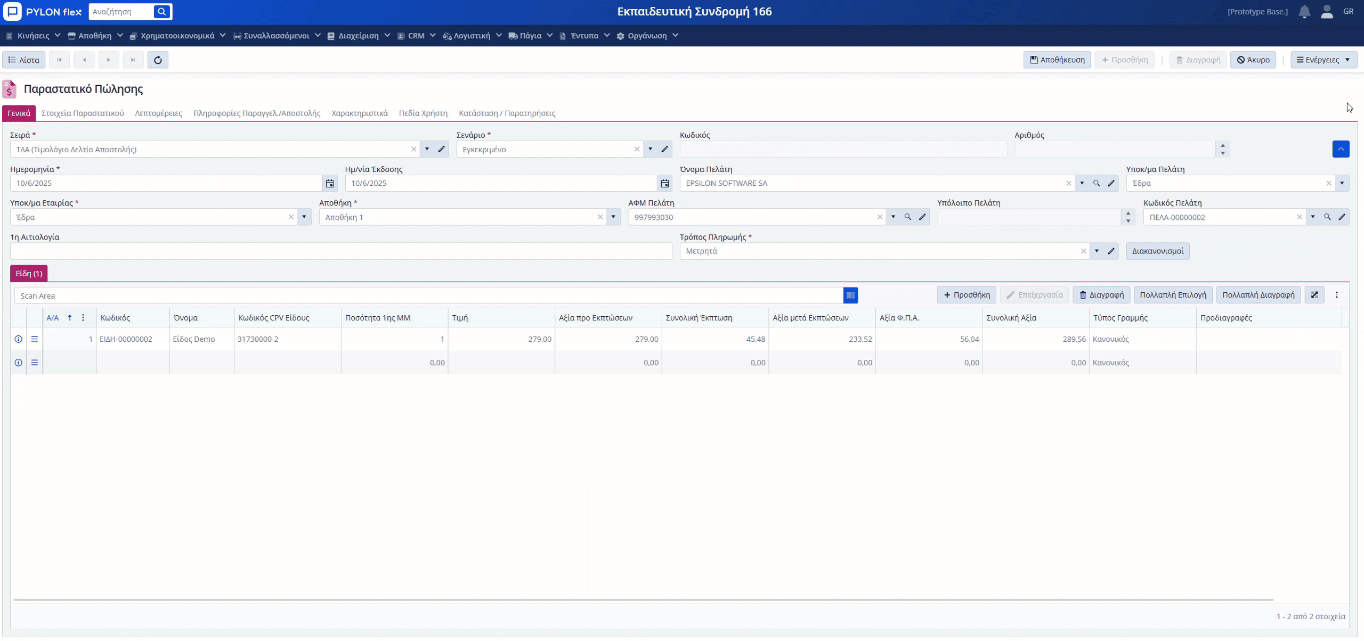
Task: Click the Scan Area input field
Action: pos(428,295)
